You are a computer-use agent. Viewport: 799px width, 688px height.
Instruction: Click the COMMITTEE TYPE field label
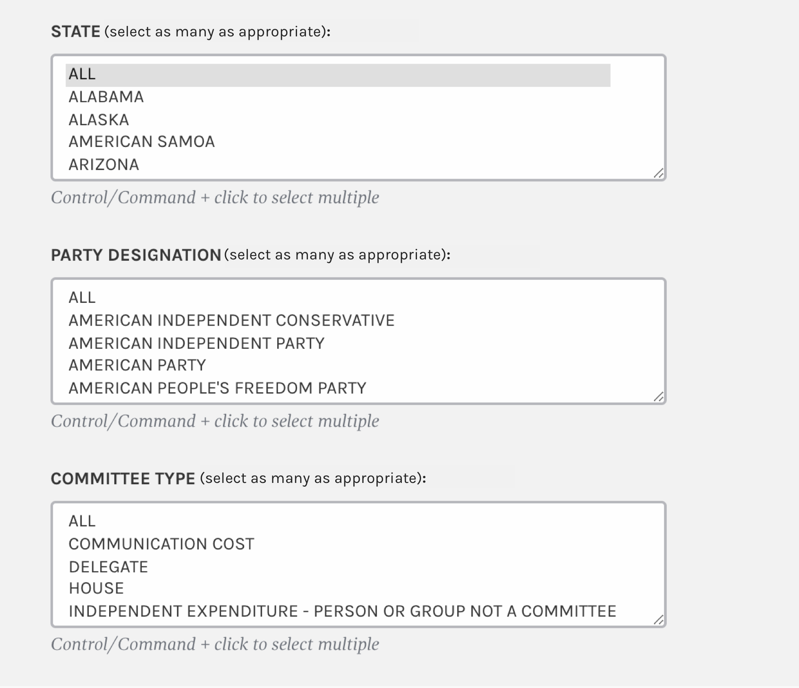[x=123, y=479]
